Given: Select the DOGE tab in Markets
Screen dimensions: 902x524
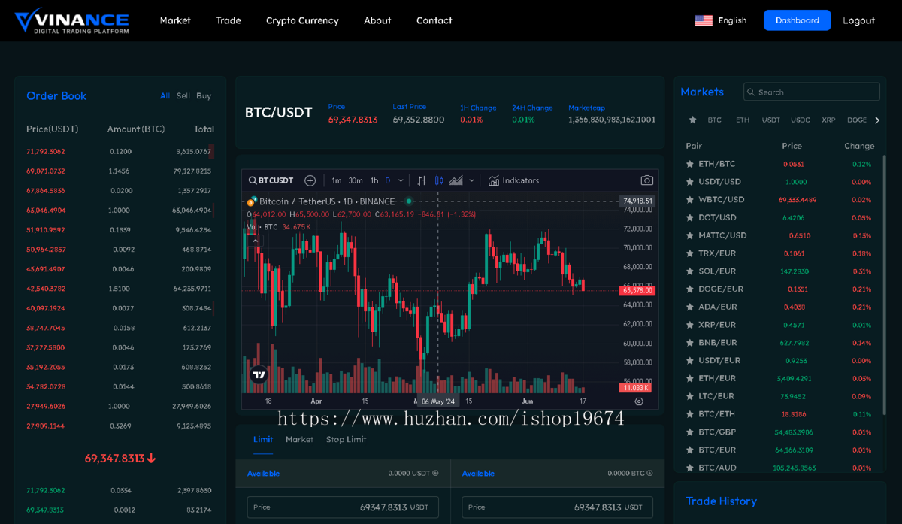Looking at the screenshot, I should point(857,120).
